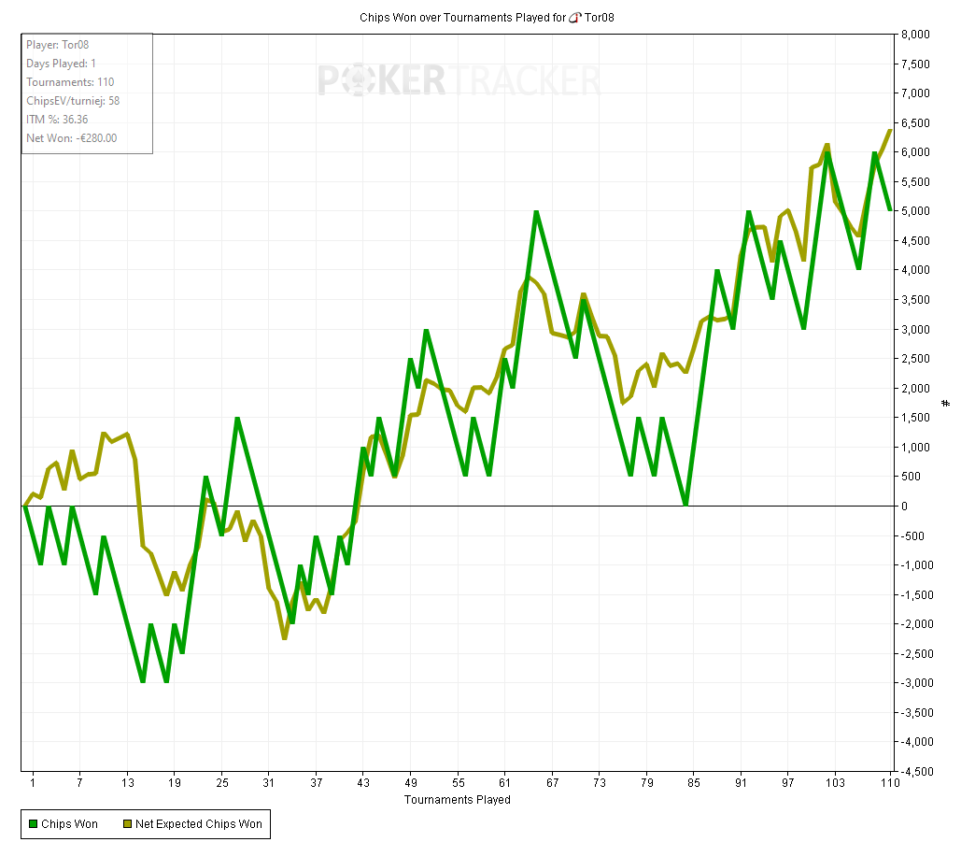Click the Tournaments: 110 stat
This screenshot has height=842, width=961.
(70, 82)
